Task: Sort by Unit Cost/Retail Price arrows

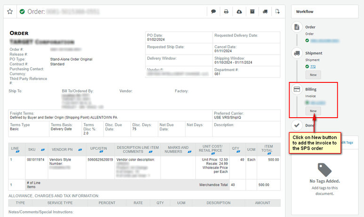Action: (213, 153)
